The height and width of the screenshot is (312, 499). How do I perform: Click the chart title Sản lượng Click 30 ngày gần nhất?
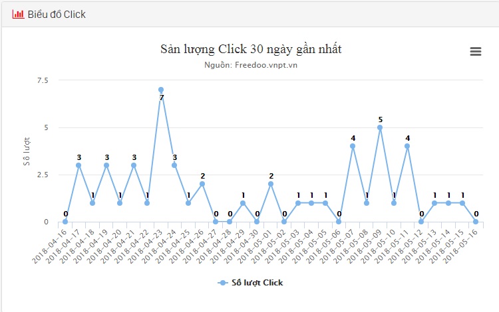251,49
